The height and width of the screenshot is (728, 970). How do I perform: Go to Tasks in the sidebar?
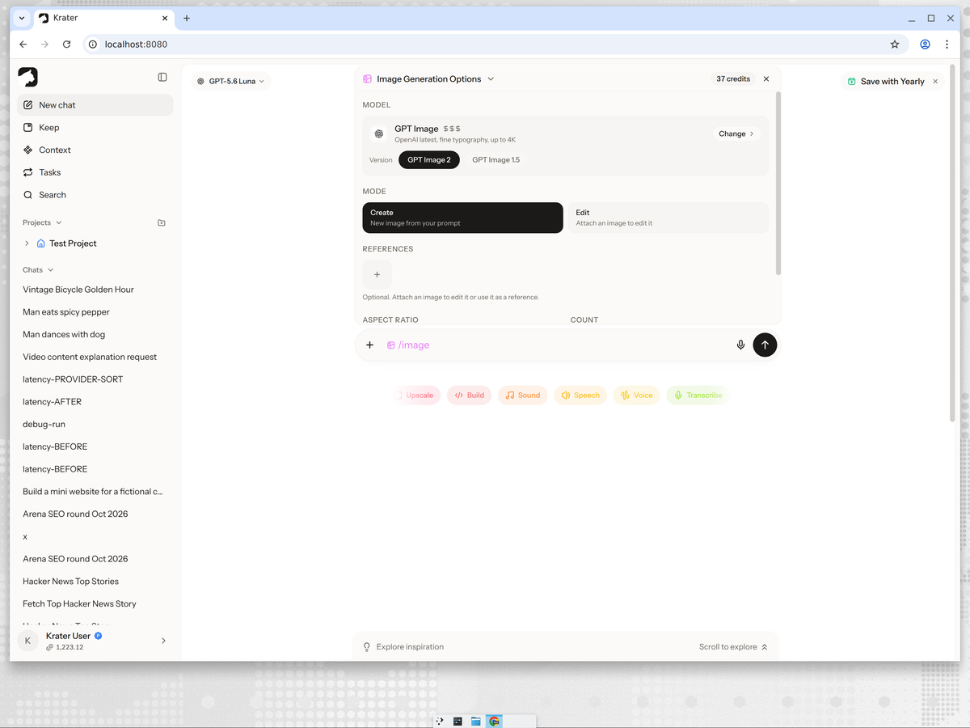click(x=95, y=172)
